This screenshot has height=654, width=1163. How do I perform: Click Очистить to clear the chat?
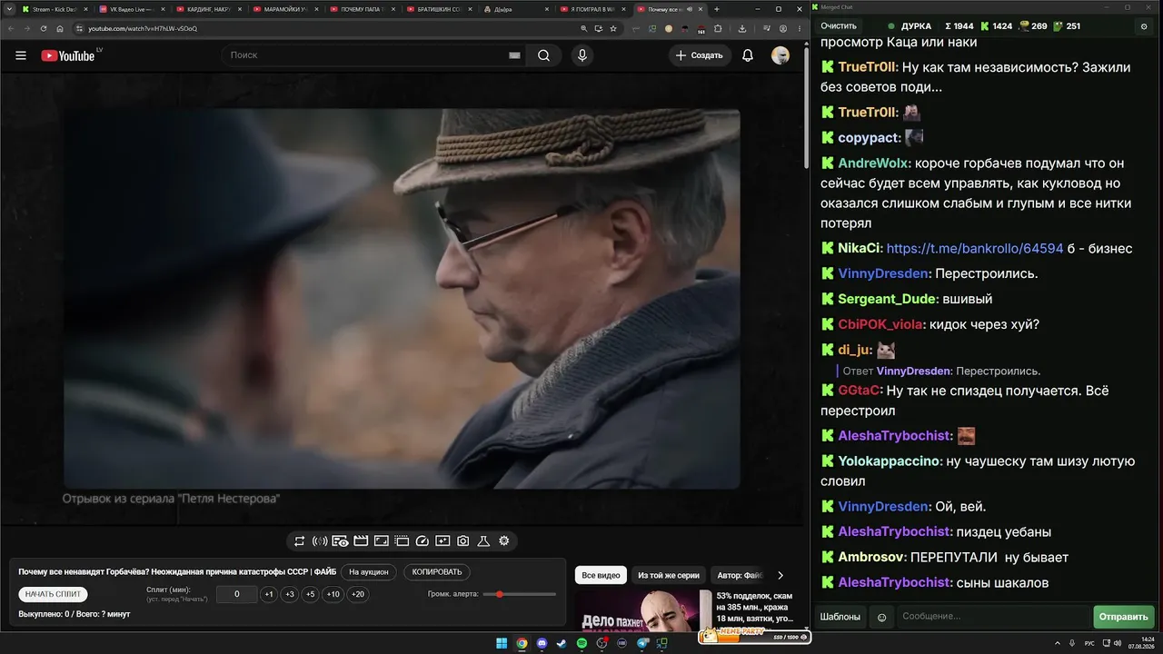839,26
